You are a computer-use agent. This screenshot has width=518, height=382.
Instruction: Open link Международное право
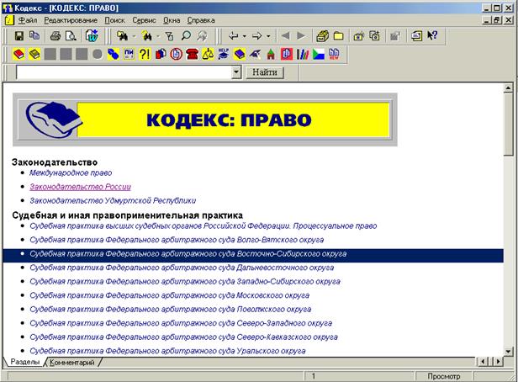(71, 172)
